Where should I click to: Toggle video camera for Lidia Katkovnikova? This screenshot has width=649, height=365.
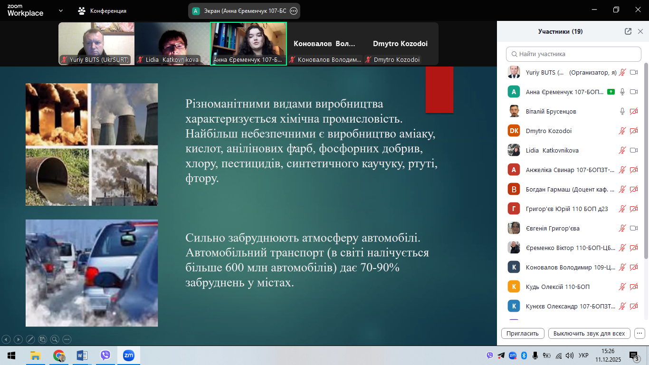(x=633, y=150)
